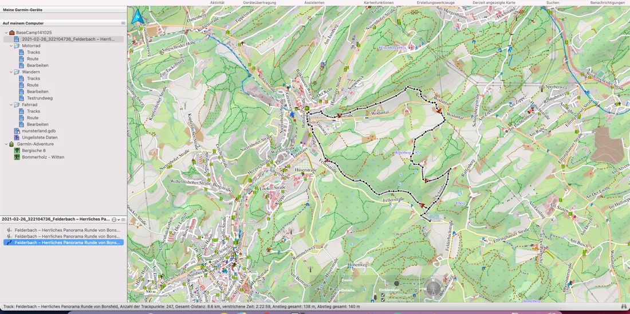Image resolution: width=630 pixels, height=314 pixels.
Task: Select the first Felderbach hiking route entry
Action: pyautogui.click(x=67, y=230)
